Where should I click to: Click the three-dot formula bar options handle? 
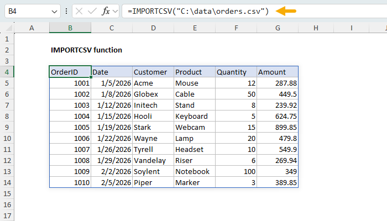[66, 11]
